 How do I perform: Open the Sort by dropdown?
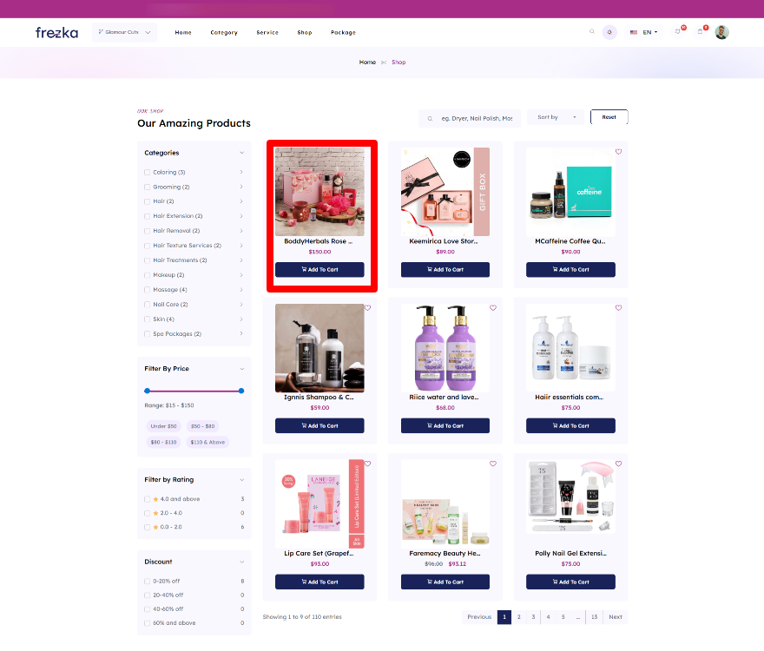pos(557,117)
